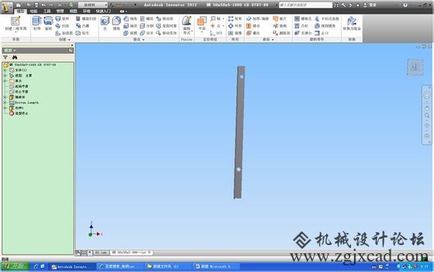Expand the Modify panel dropdown arrow
Screen dimensions: 434x272
(x=144, y=40)
